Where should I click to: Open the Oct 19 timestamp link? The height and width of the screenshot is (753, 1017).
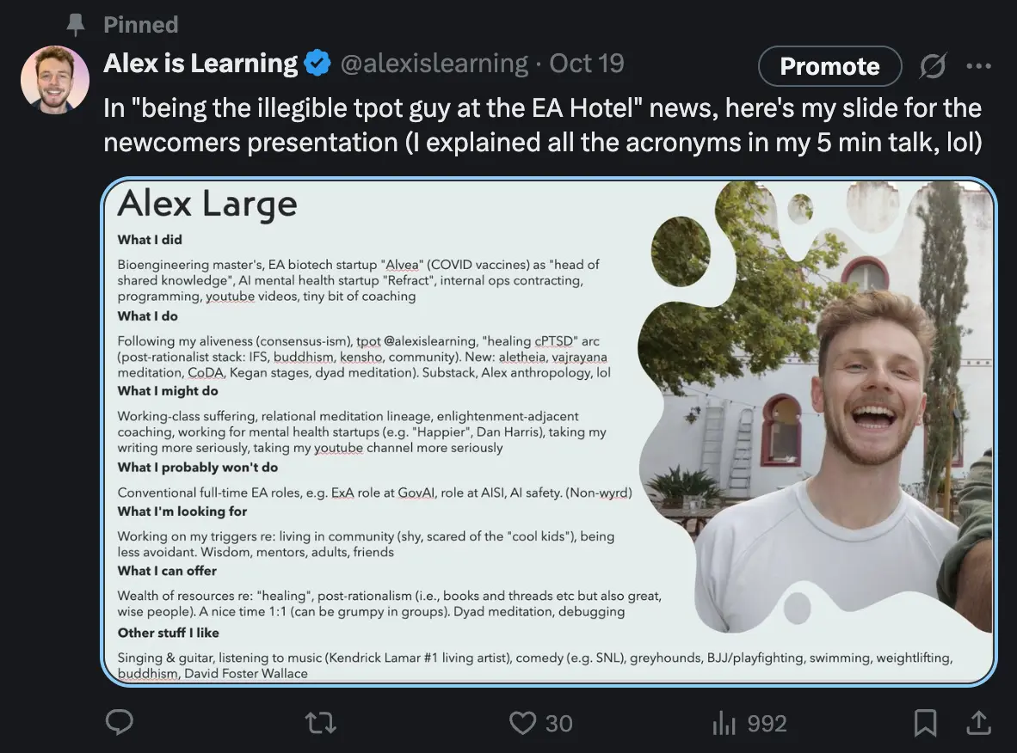coord(587,64)
